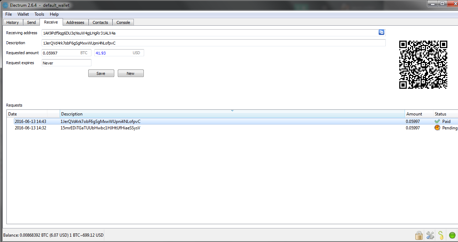
Task: Minimize the Electrum window
Action: pos(433,3)
